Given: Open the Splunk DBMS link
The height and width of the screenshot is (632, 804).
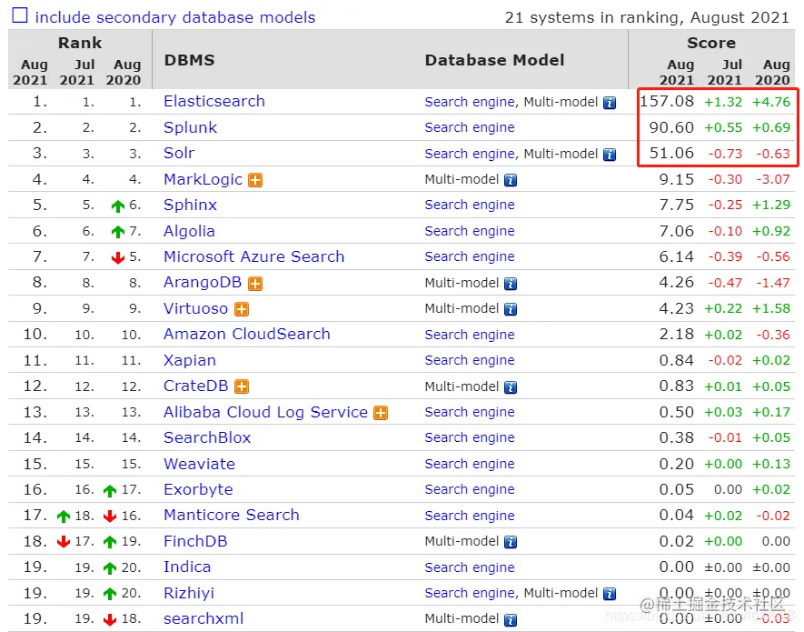Looking at the screenshot, I should pyautogui.click(x=190, y=127).
